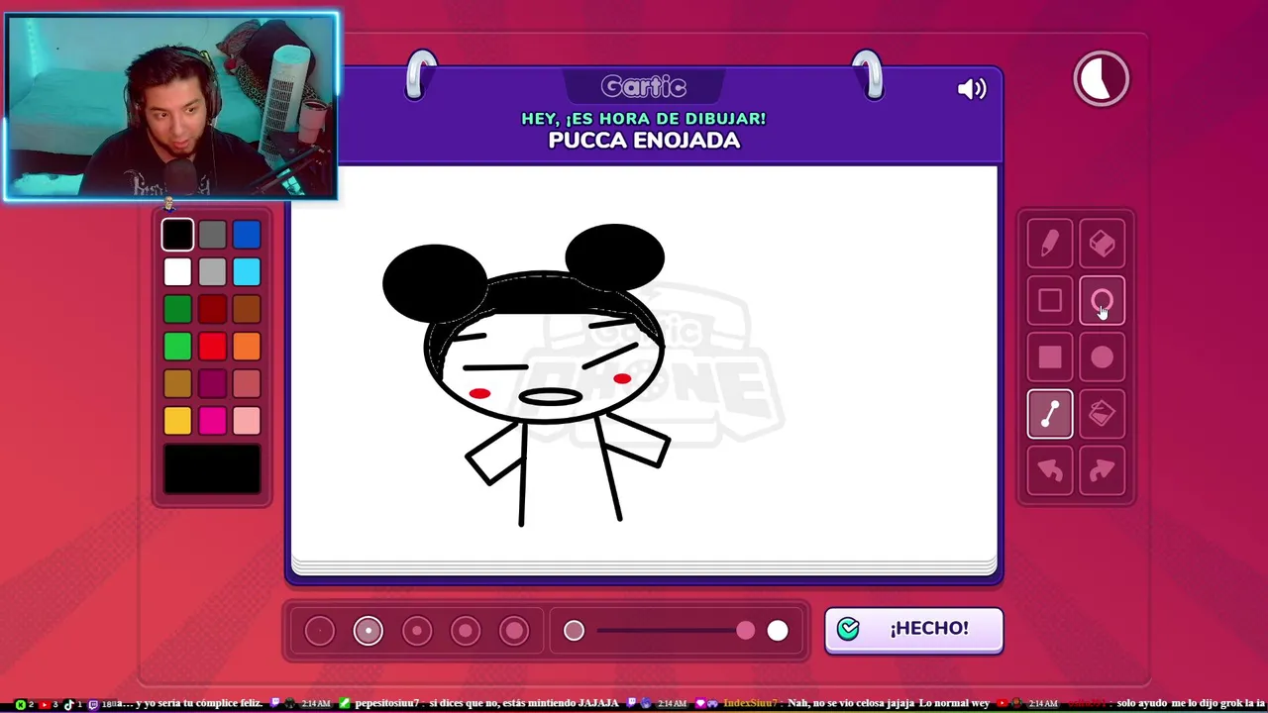Click the Gartic logo title
Screen dimensions: 1268x713
pos(644,87)
